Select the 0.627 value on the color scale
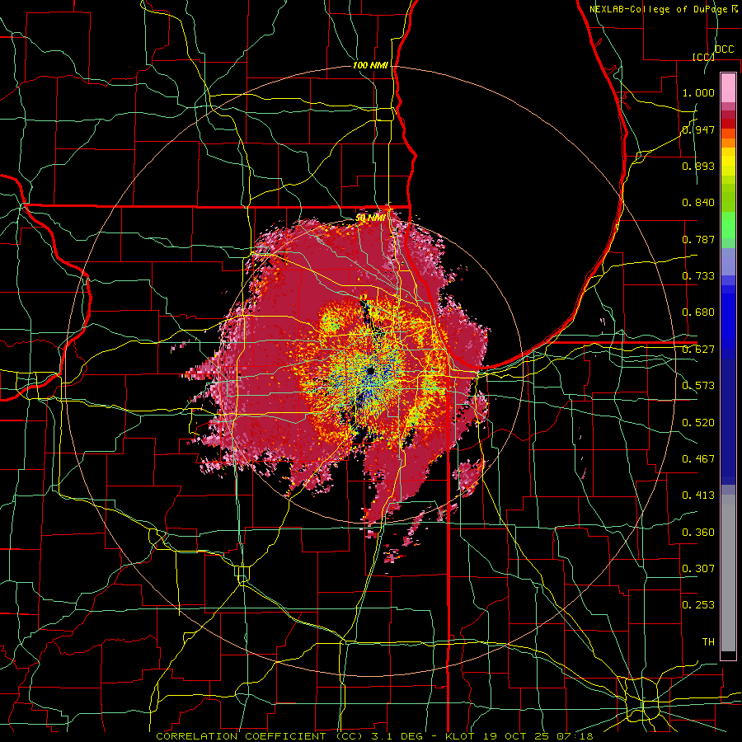 tap(698, 350)
